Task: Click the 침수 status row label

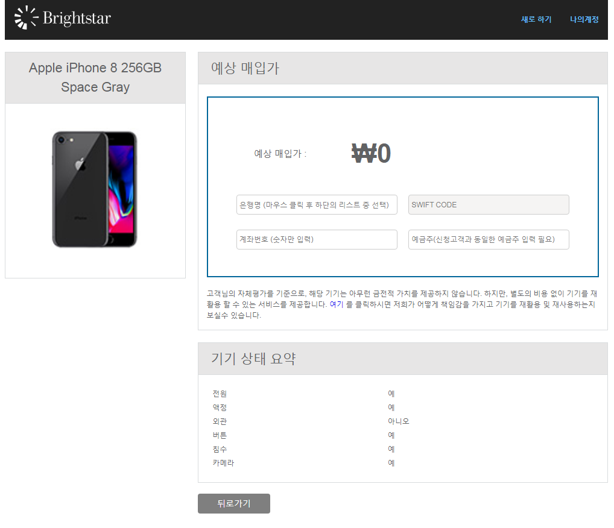Action: tap(220, 449)
